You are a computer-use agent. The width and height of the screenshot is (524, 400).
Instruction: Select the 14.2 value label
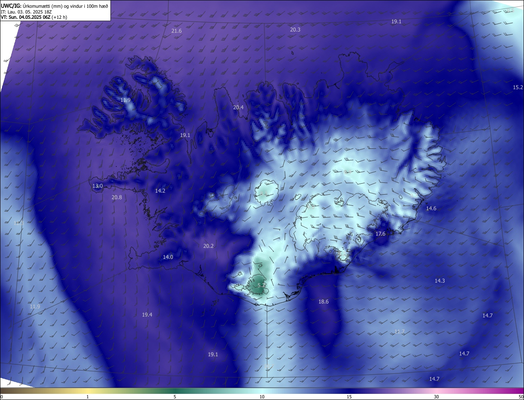pyautogui.click(x=160, y=191)
